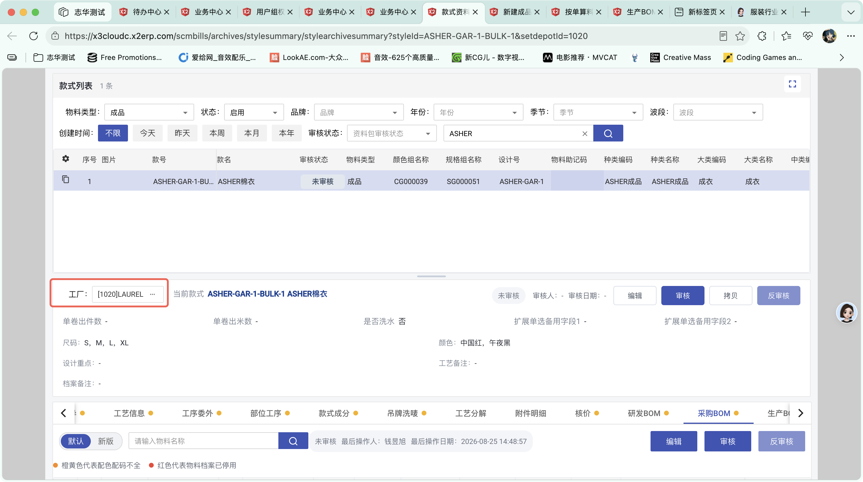This screenshot has height=482, width=863.
Task: Select 昨天 creation time filter
Action: 182,133
